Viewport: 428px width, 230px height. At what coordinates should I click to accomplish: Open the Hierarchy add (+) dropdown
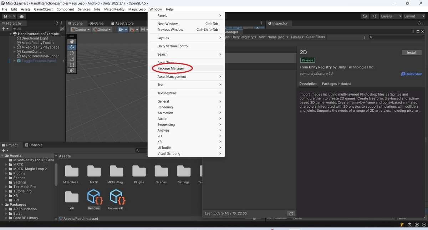(5, 29)
